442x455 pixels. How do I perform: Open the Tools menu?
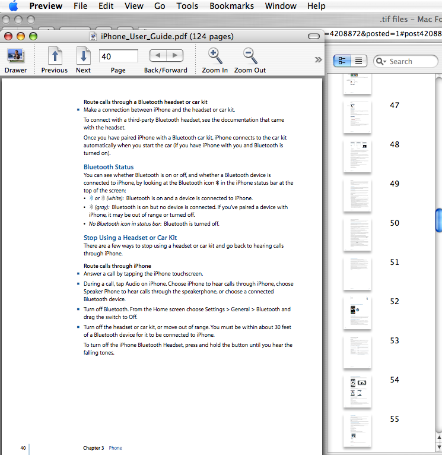tap(187, 6)
